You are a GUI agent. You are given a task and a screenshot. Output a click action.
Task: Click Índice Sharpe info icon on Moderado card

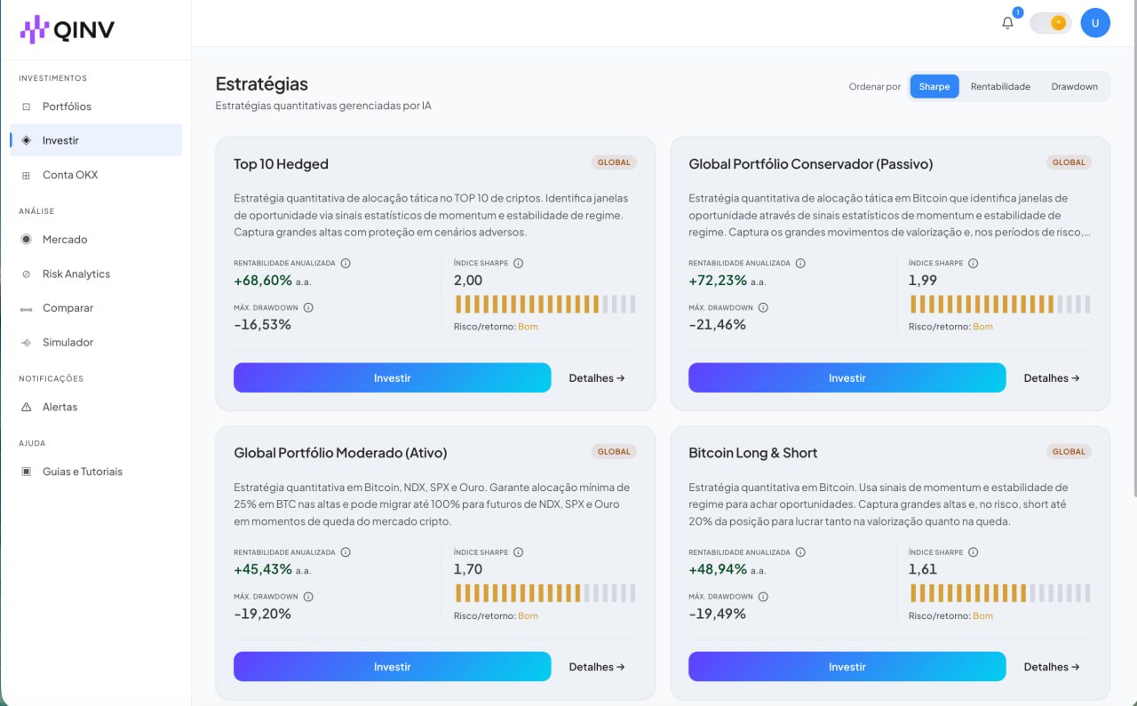518,551
